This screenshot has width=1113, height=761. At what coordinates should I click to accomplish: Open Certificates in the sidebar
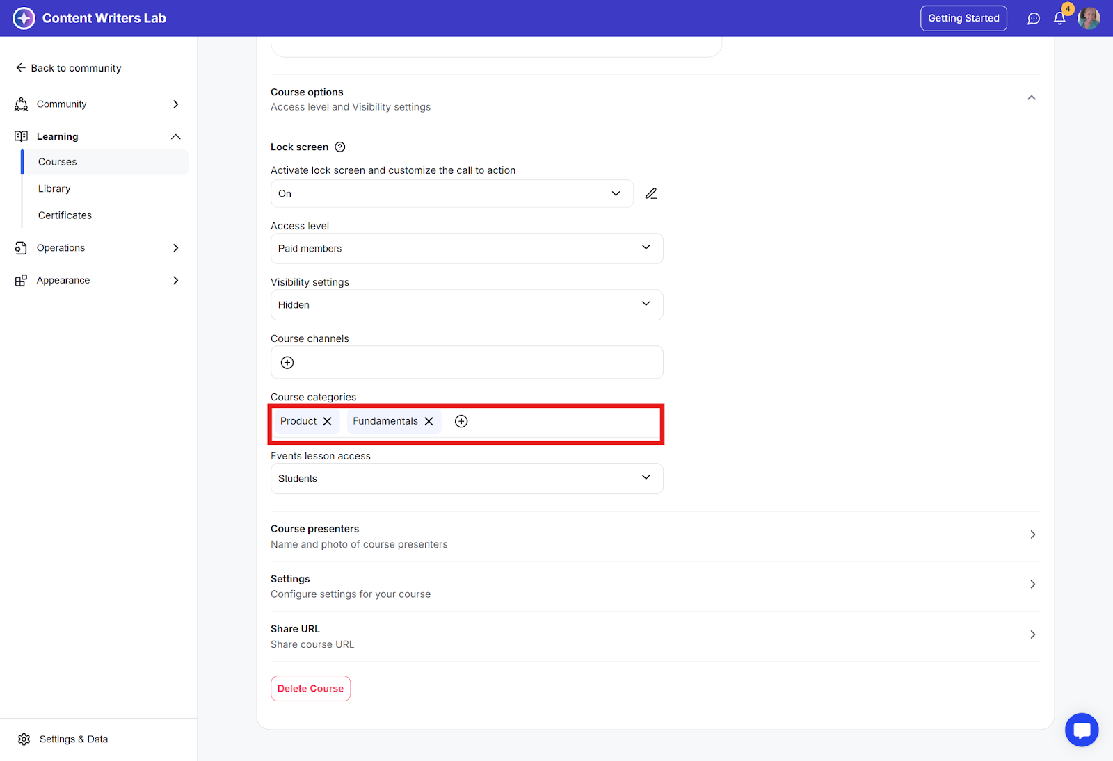pyautogui.click(x=65, y=215)
